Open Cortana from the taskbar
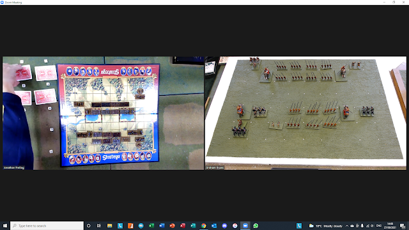409x230 pixels. tap(89, 226)
